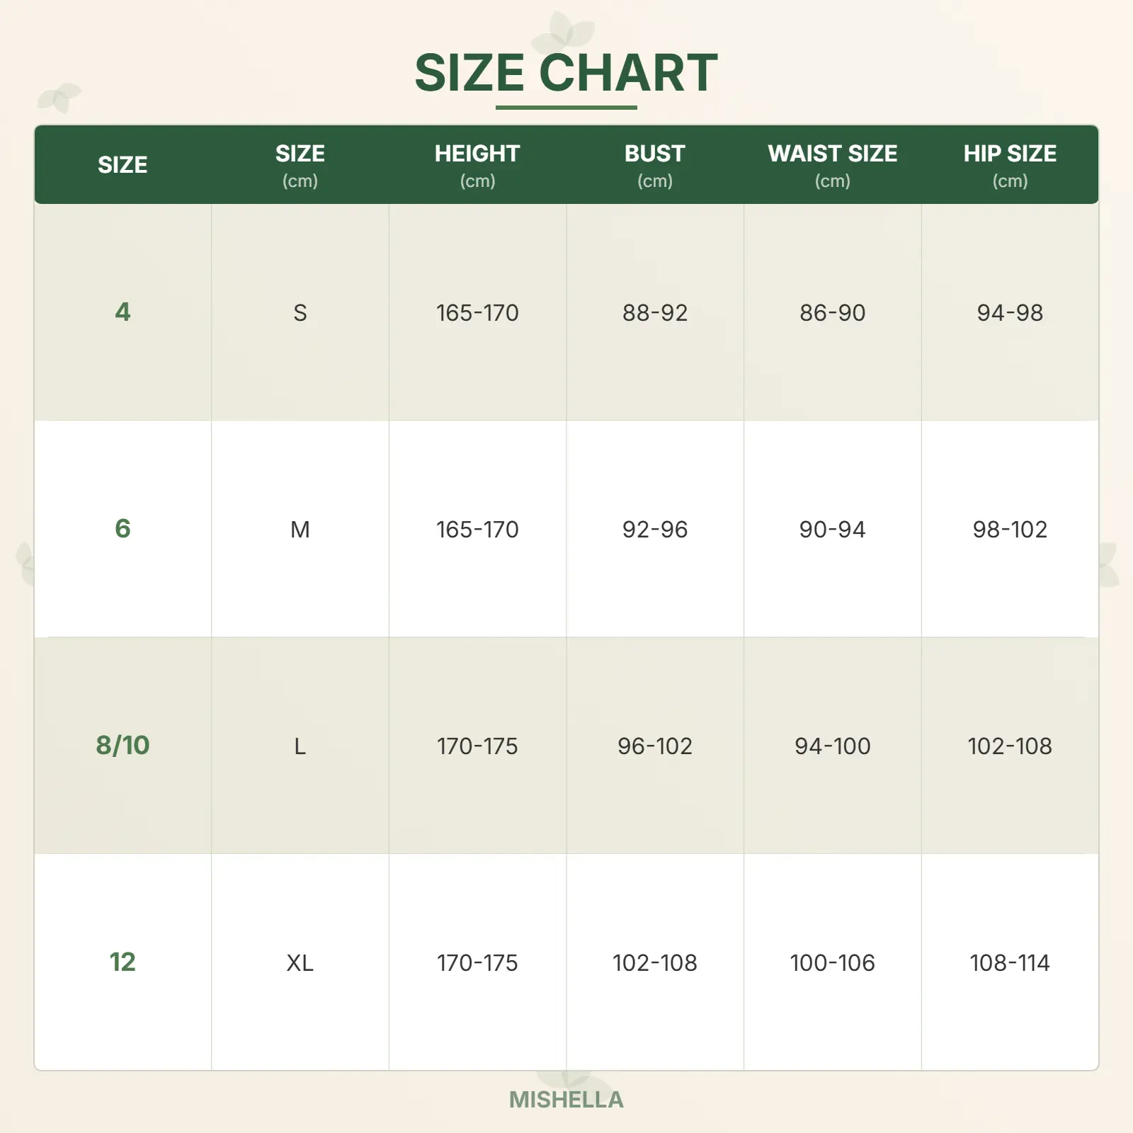The image size is (1133, 1133).
Task: Click the XL size cell
Action: (x=300, y=963)
